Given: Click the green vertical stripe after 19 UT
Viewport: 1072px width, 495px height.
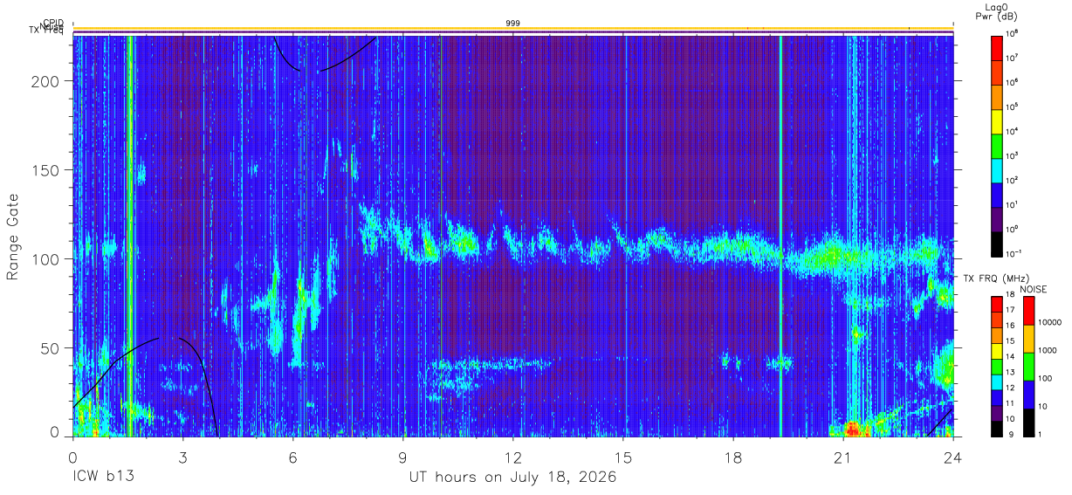Looking at the screenshot, I should [780, 236].
